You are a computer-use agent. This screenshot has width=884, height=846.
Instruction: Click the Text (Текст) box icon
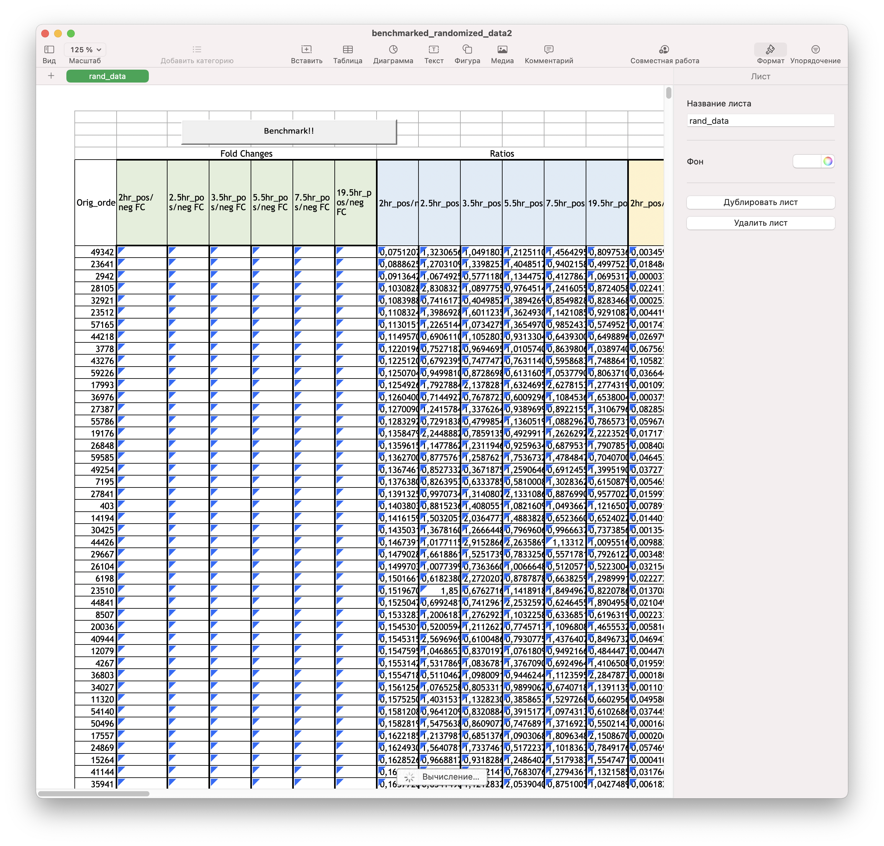(x=433, y=49)
